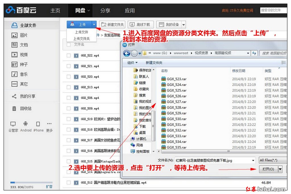Click the 文件名(N) input field
The height and width of the screenshot is (194, 291).
click(x=215, y=161)
